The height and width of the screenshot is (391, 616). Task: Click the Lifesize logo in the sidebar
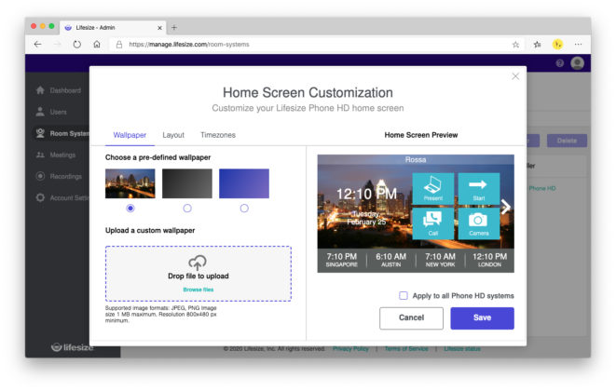[x=73, y=347]
